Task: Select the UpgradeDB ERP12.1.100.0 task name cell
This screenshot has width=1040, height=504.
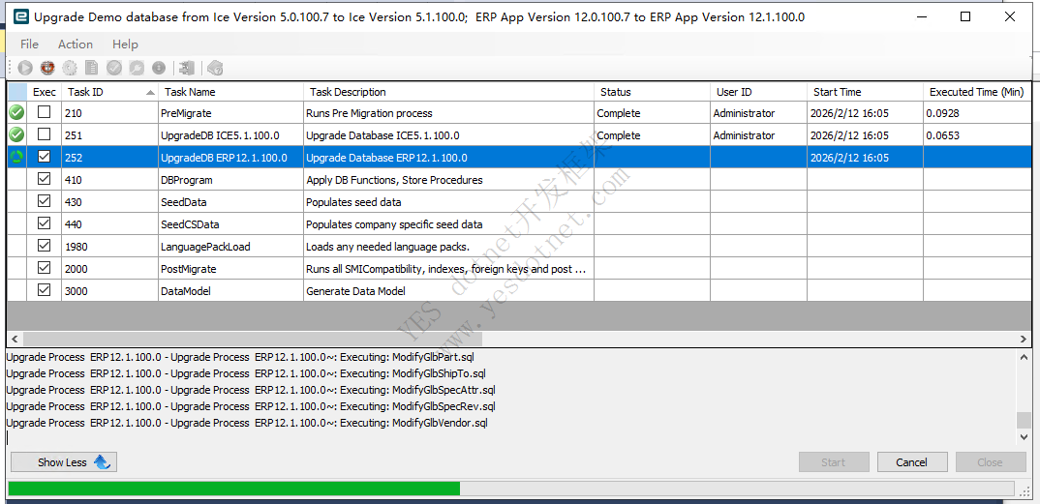Action: pos(230,158)
